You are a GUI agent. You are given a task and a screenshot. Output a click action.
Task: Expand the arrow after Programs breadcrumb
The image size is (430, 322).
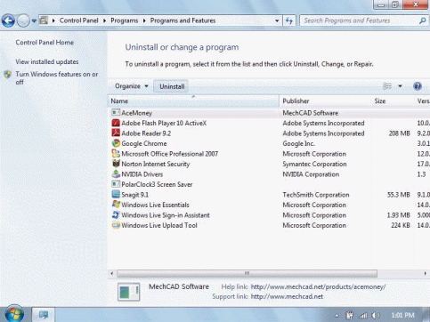[x=144, y=20]
